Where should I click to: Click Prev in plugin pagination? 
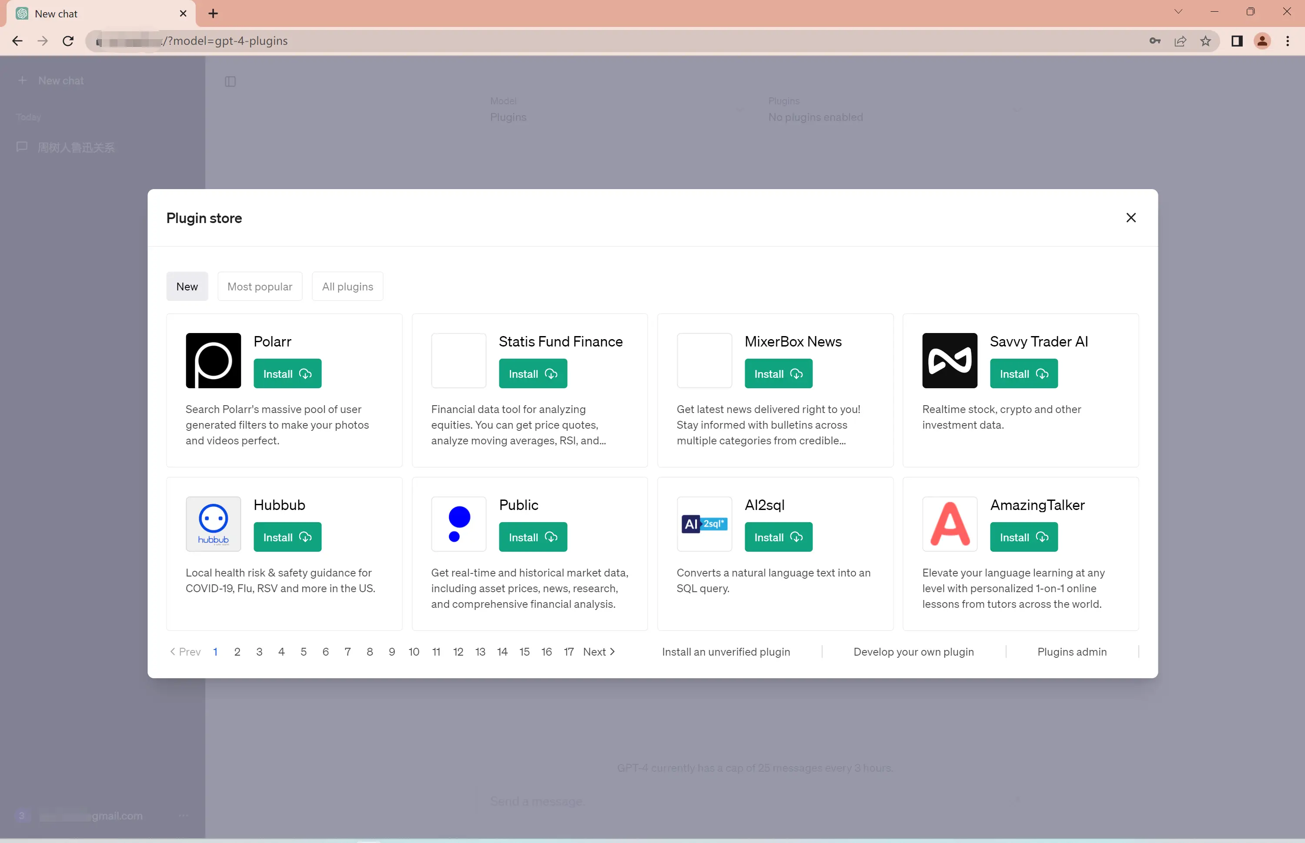[185, 651]
